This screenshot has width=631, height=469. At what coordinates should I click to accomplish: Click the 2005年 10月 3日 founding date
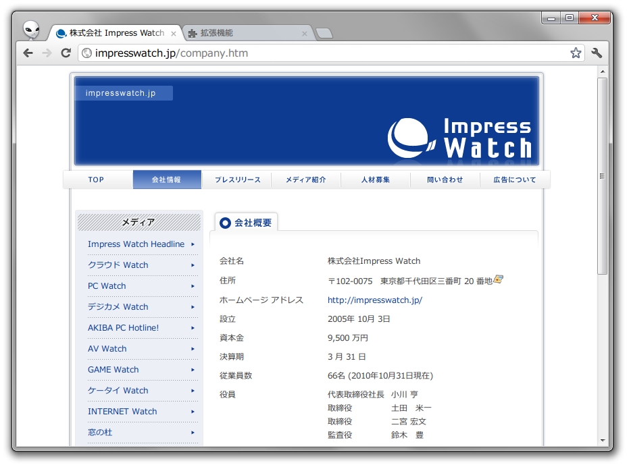point(359,319)
